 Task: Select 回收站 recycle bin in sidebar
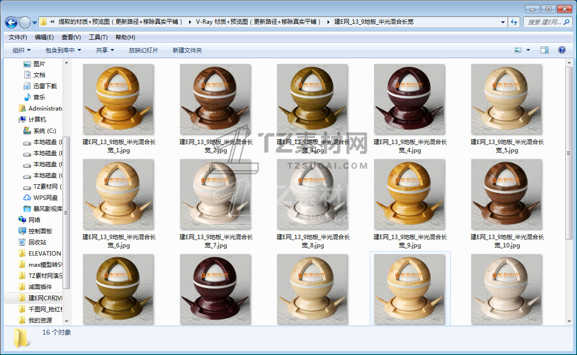[37, 242]
